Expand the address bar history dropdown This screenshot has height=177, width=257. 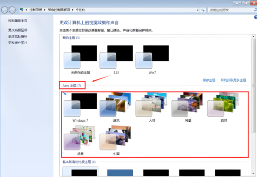point(198,10)
